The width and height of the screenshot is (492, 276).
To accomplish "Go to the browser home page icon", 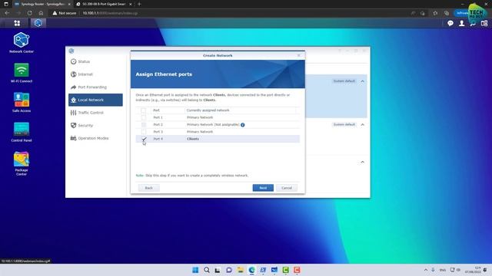I will point(41,13).
